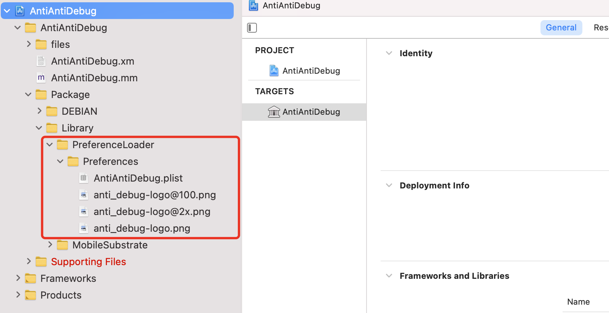Expand the Frameworks group

[x=18, y=278]
